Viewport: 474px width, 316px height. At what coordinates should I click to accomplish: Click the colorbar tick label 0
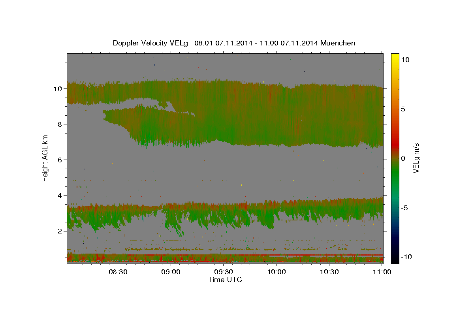403,158
